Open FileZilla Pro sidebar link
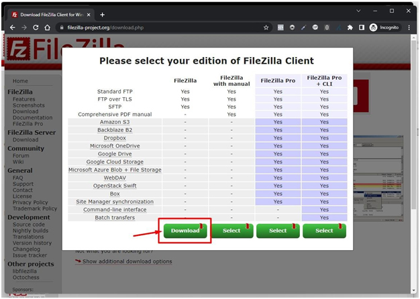The width and height of the screenshot is (420, 299). (28, 123)
